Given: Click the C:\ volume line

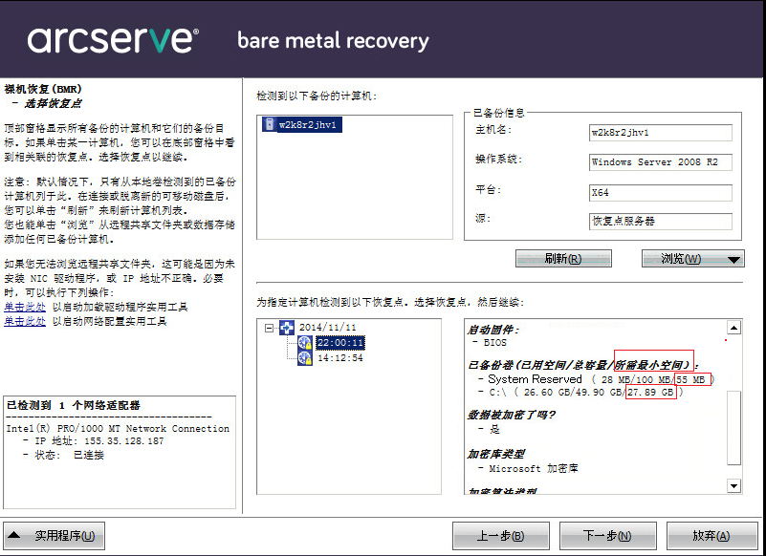Looking at the screenshot, I should click(581, 392).
